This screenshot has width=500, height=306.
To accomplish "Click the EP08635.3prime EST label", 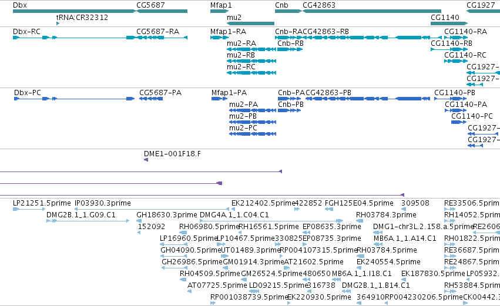I will [332, 227].
